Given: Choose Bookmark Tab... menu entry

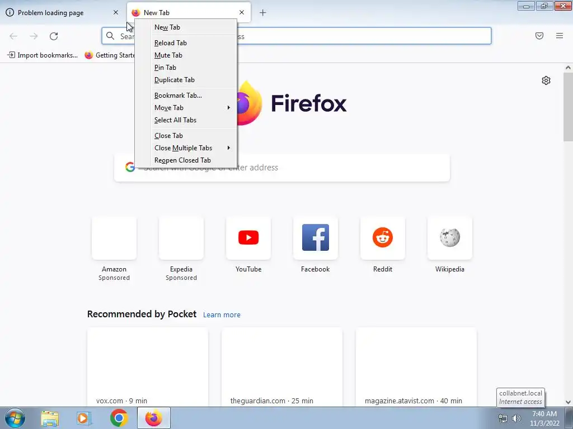Looking at the screenshot, I should click(186, 96).
